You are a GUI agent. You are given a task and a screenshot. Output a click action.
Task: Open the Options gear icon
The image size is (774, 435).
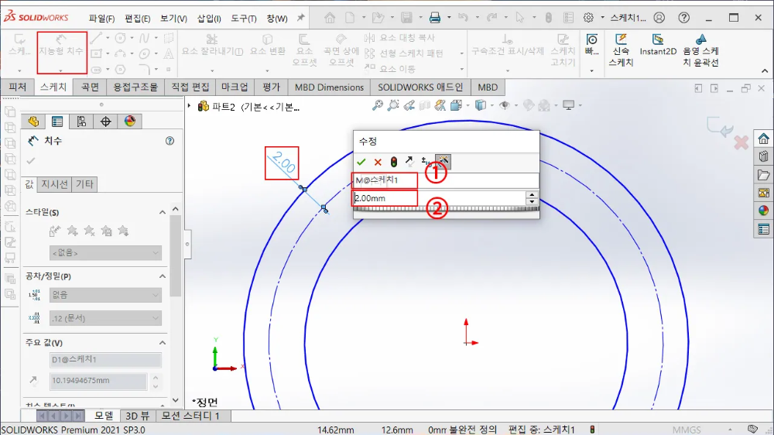[x=588, y=18]
